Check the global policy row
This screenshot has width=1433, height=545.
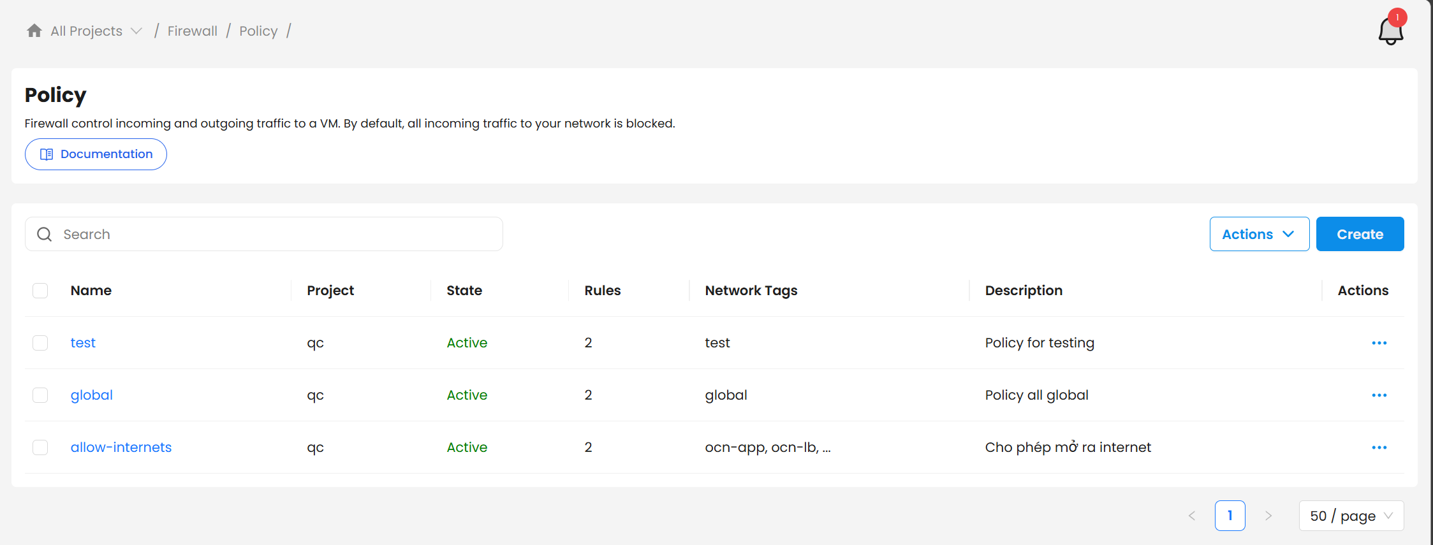pyautogui.click(x=40, y=395)
